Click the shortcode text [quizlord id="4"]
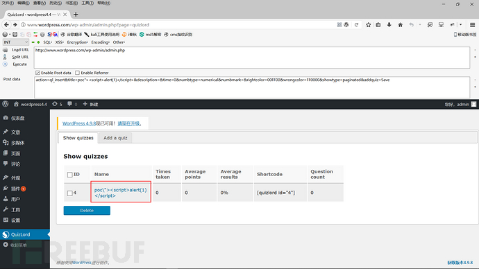This screenshot has height=269, width=479. click(276, 193)
